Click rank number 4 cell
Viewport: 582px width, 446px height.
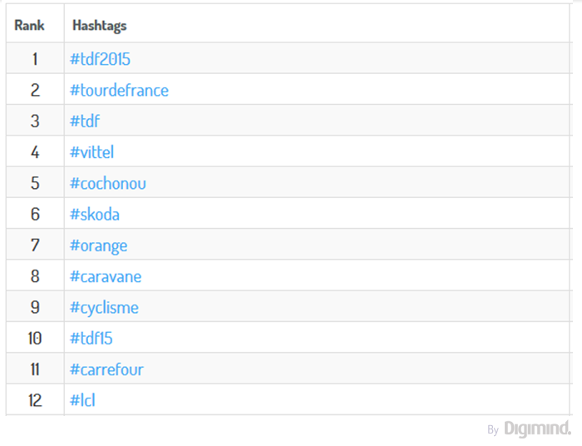(x=35, y=151)
